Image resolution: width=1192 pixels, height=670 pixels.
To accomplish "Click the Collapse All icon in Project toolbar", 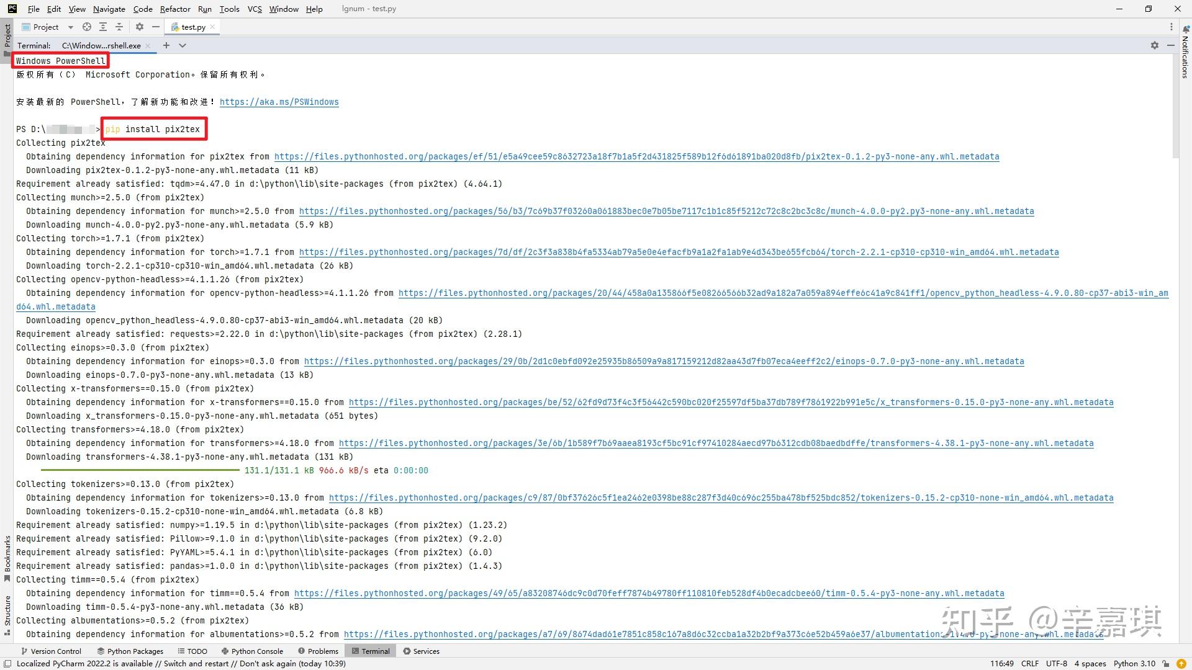I will coord(119,27).
